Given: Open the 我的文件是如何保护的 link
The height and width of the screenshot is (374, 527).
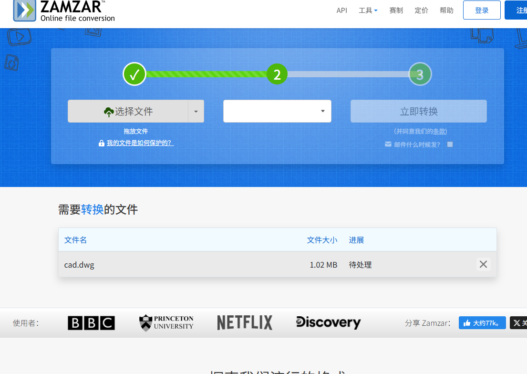Looking at the screenshot, I should (140, 143).
